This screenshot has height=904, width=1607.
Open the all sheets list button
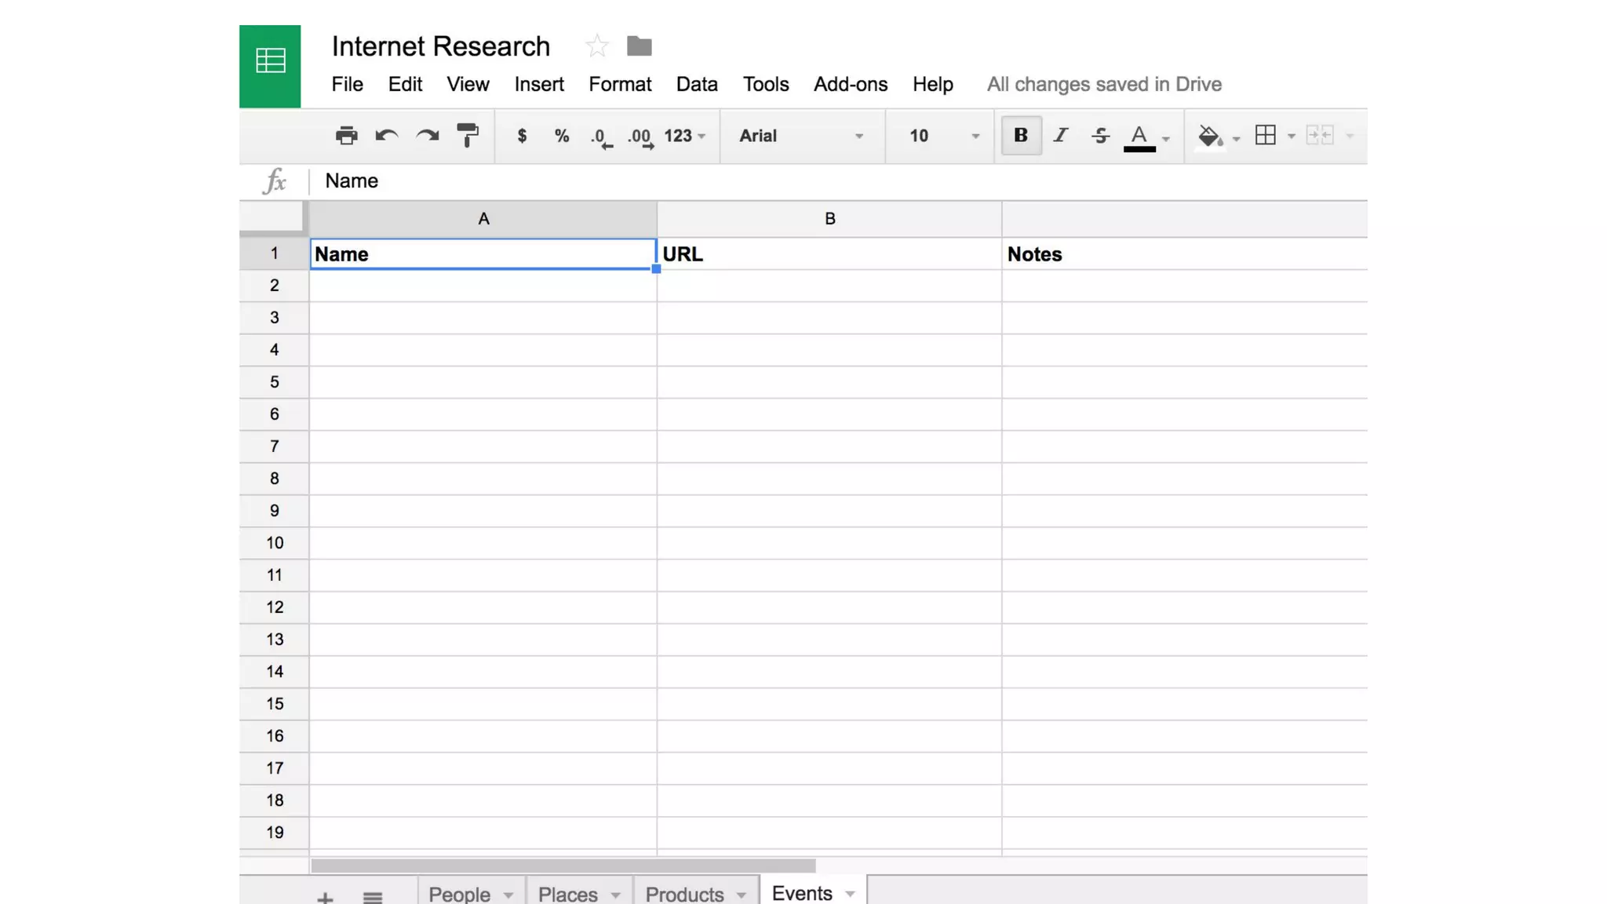[373, 896]
